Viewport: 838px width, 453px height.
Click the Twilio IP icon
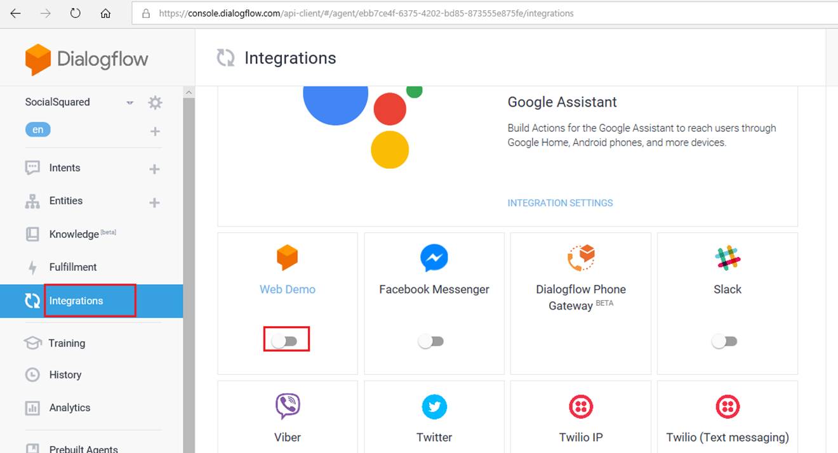581,407
